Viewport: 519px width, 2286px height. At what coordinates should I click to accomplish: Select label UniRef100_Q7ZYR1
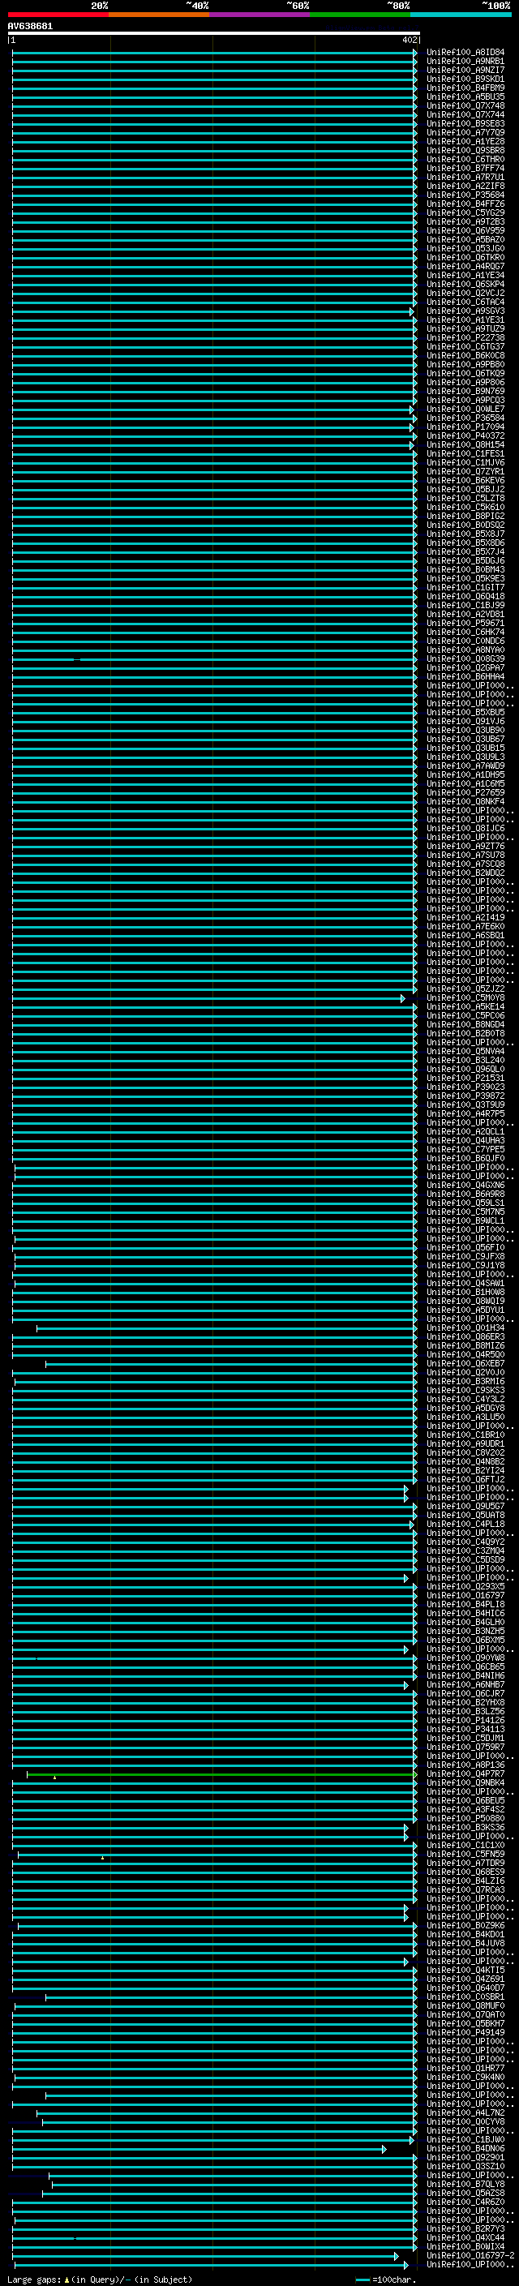[465, 472]
